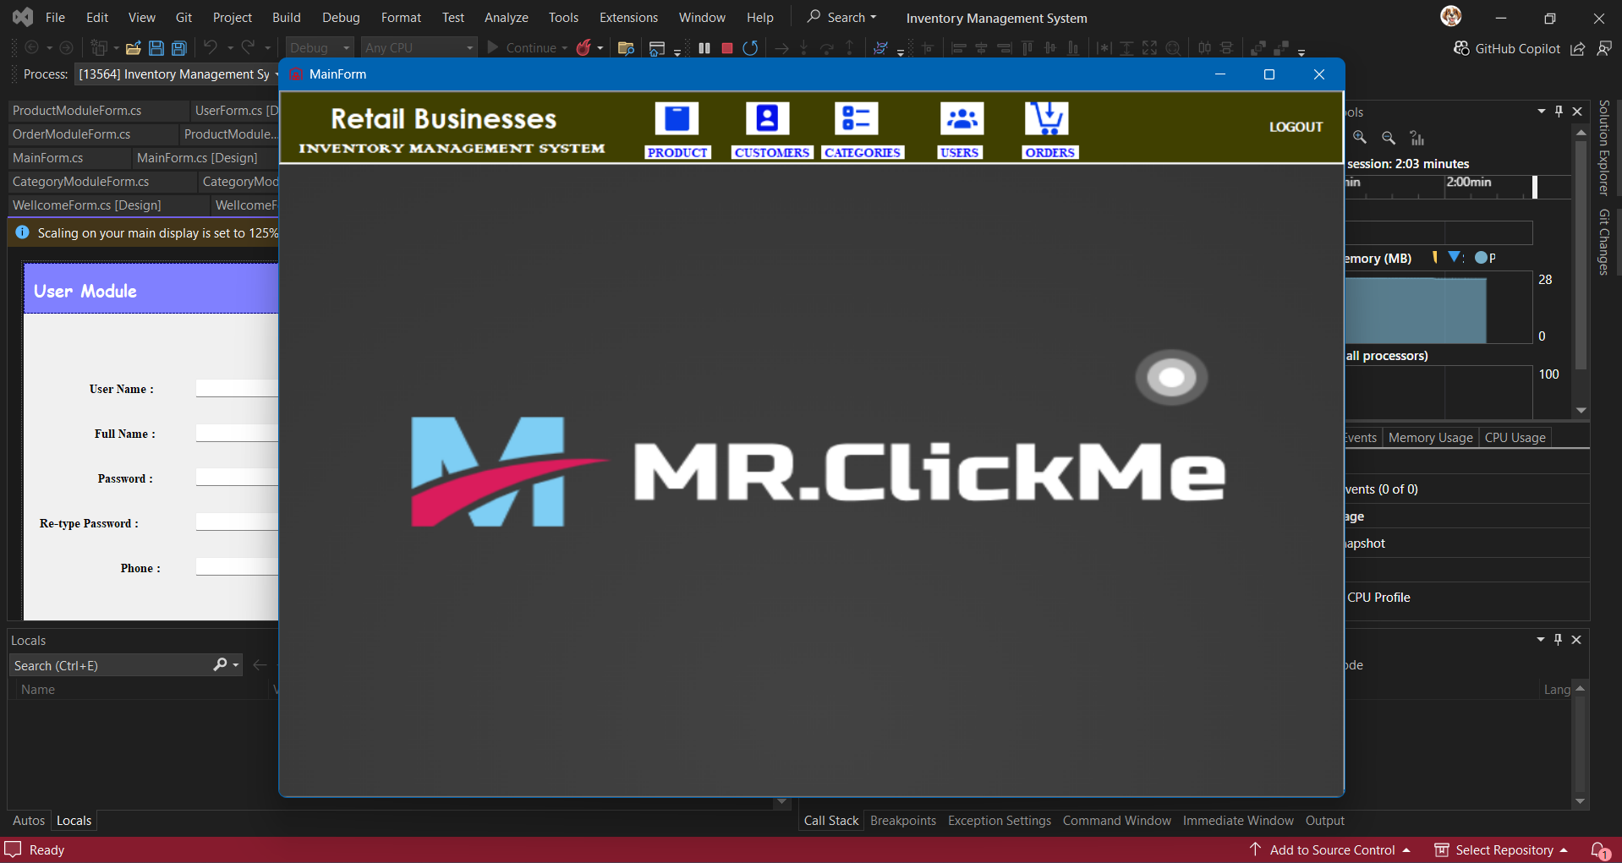Open the USERS group icon in MainForm

tap(962, 119)
